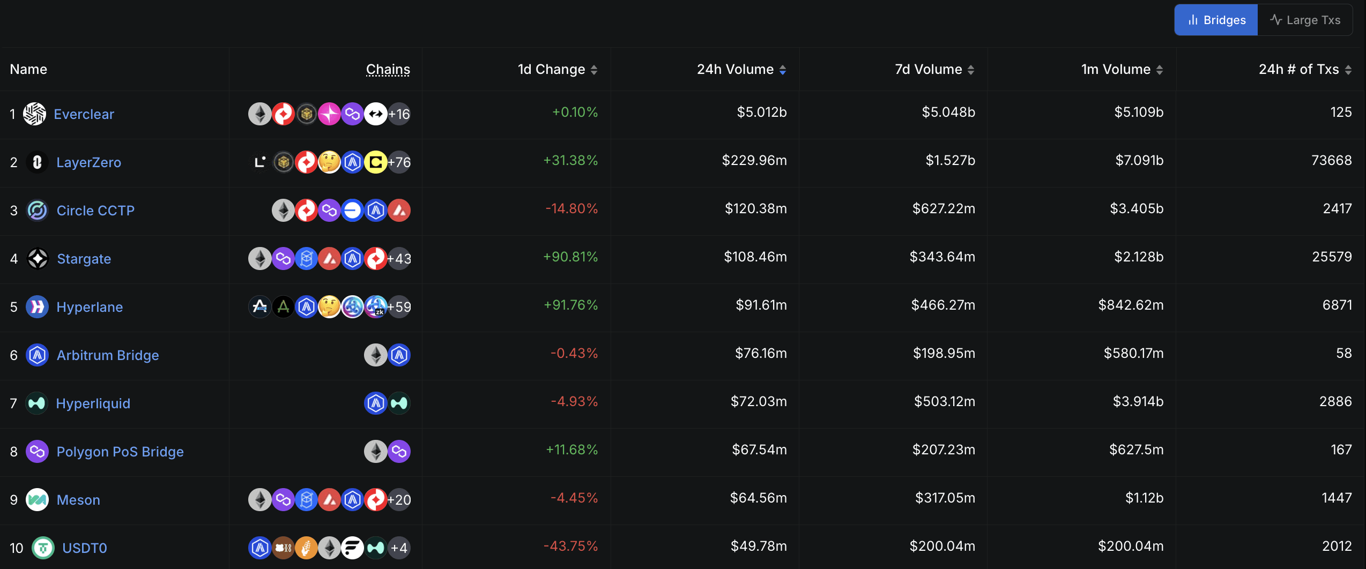Expand the +76 chains badge for LayerZero
The height and width of the screenshot is (569, 1366).
[x=399, y=162]
